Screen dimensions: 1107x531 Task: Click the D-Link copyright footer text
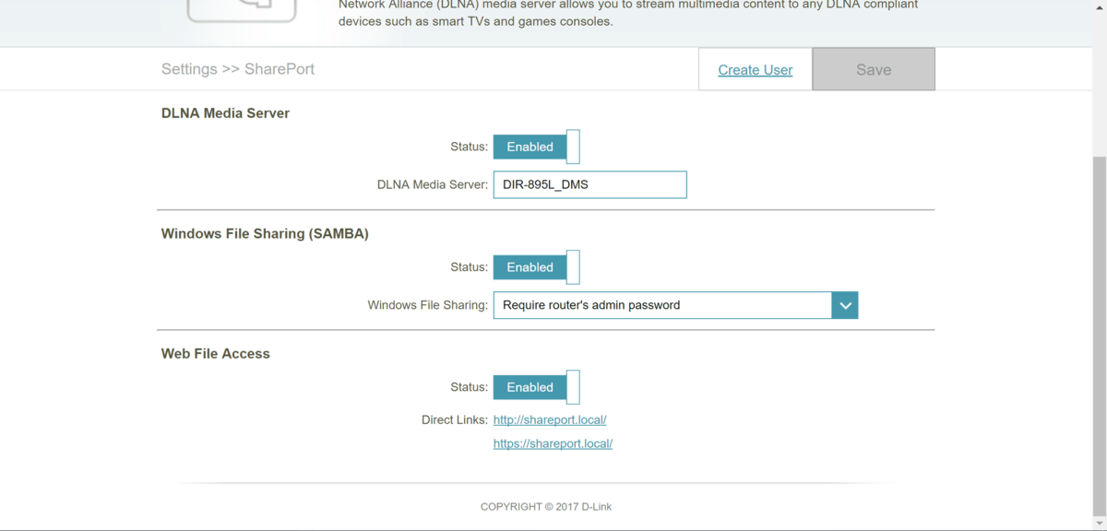click(545, 507)
